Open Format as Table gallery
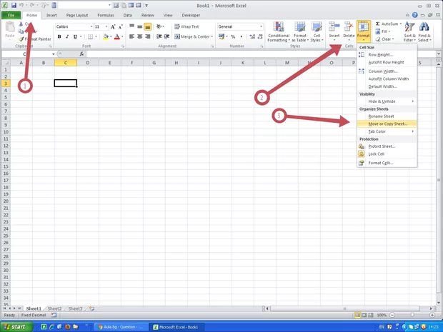Image resolution: width=443 pixels, height=332 pixels. (300, 32)
